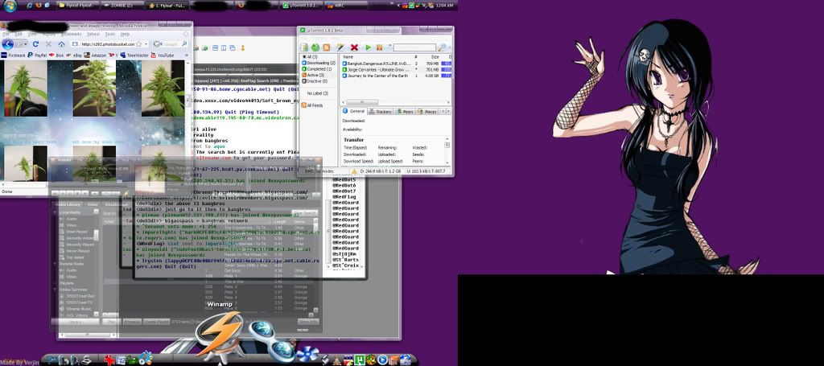Show hidden system tray icons arrow
This screenshot has height=366, width=824.
397,5
